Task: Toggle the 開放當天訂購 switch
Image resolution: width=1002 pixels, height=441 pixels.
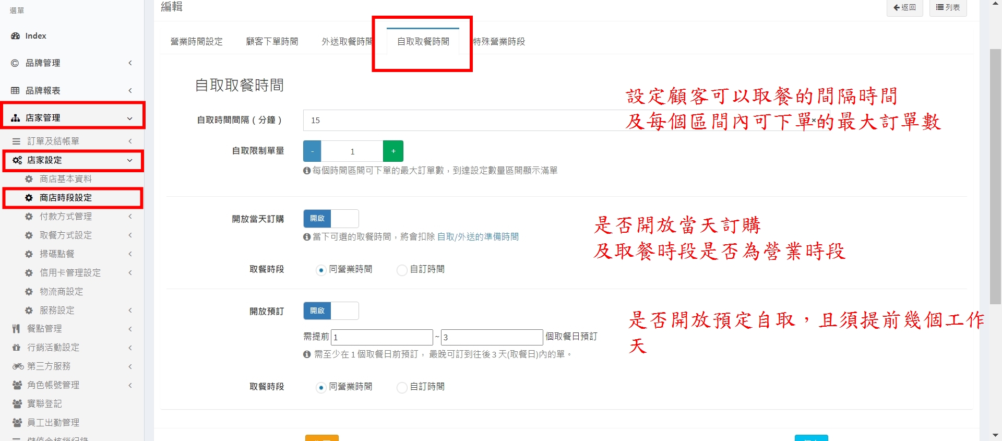Action: pyautogui.click(x=331, y=219)
